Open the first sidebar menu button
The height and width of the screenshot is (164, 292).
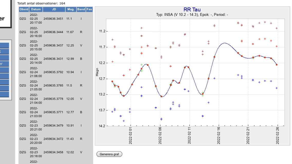coord(4,46)
